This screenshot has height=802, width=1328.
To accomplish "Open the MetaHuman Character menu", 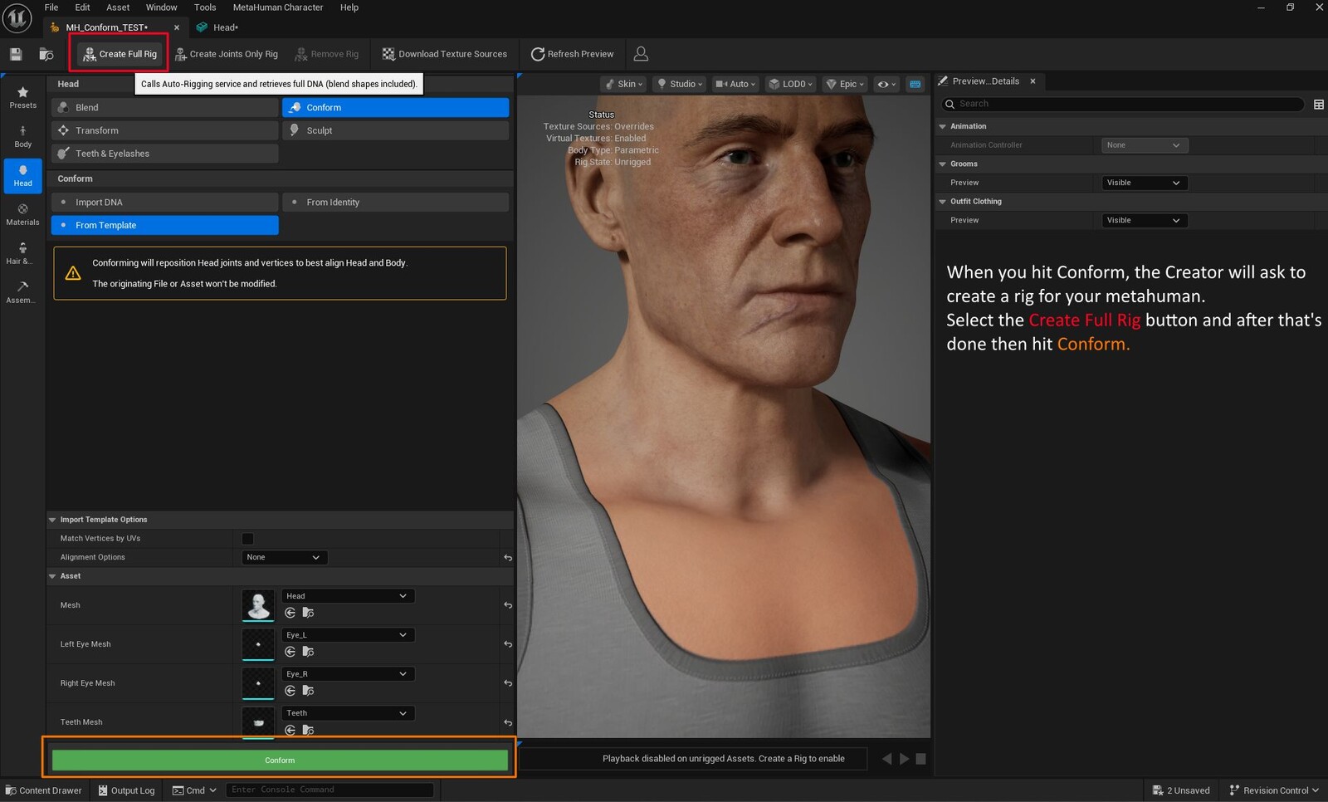I will pos(277,7).
